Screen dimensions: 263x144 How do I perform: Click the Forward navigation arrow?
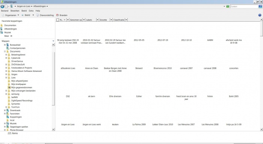point(6,6)
